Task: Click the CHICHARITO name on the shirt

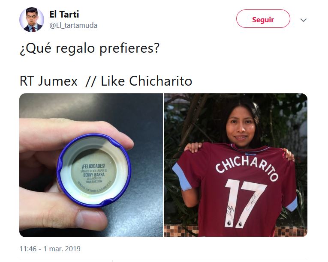Action: (x=247, y=167)
